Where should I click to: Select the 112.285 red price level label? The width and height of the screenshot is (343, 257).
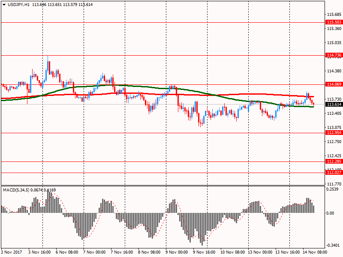point(334,161)
